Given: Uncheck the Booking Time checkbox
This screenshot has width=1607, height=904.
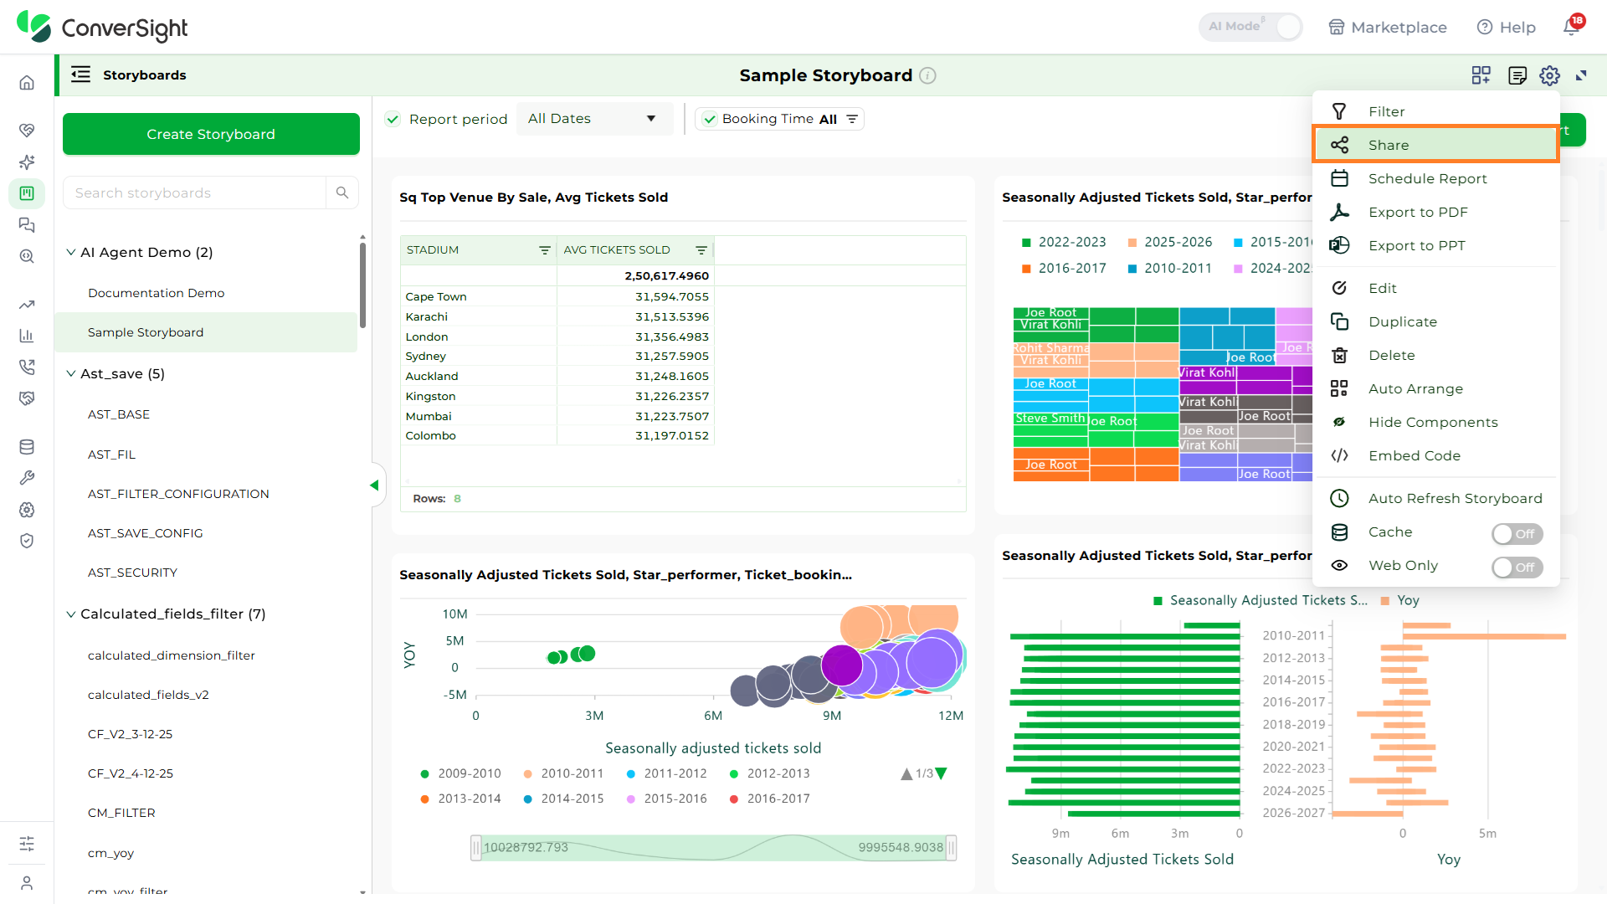Looking at the screenshot, I should pyautogui.click(x=710, y=119).
